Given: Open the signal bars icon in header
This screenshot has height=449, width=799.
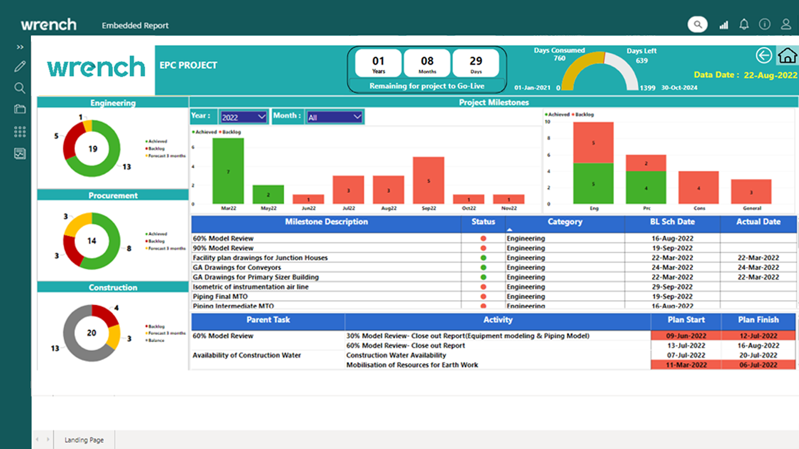Looking at the screenshot, I should click(x=724, y=25).
